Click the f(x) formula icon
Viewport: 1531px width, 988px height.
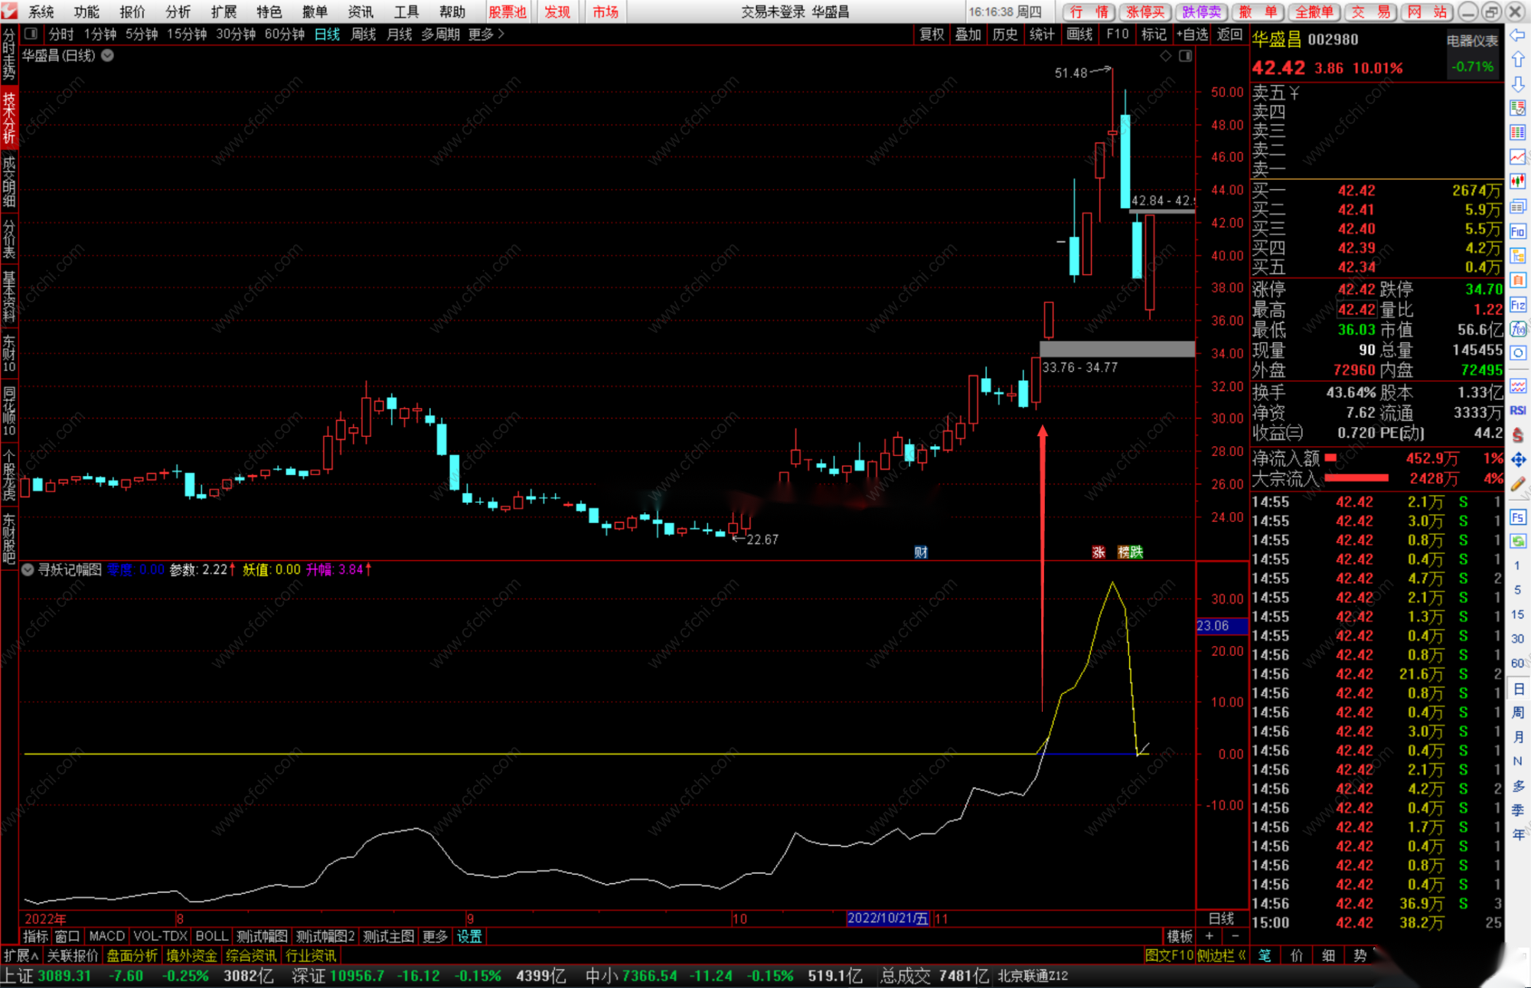point(1517,329)
